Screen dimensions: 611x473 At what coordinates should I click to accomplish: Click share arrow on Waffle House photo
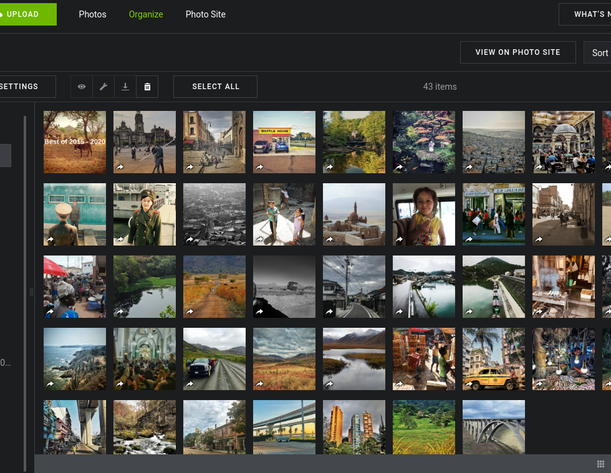[259, 167]
